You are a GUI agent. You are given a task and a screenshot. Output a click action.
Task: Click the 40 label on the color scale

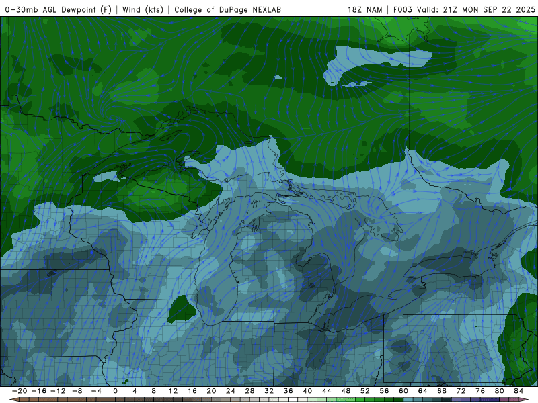[x=307, y=391]
